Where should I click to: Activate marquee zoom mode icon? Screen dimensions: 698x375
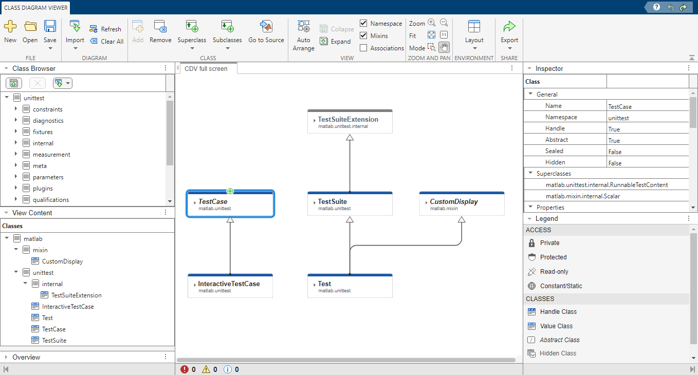click(x=432, y=47)
